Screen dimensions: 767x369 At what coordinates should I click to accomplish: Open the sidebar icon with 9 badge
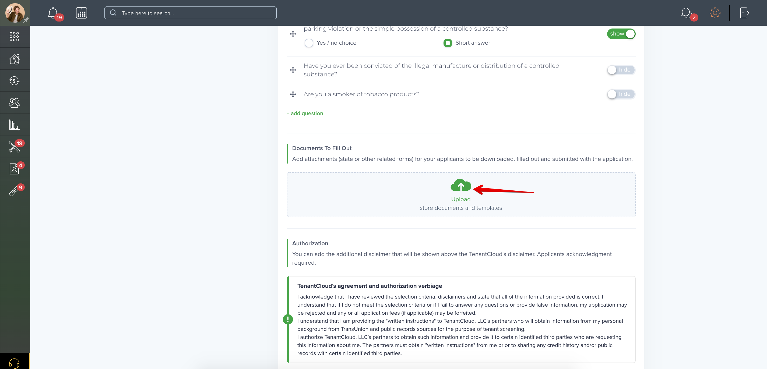tap(14, 191)
